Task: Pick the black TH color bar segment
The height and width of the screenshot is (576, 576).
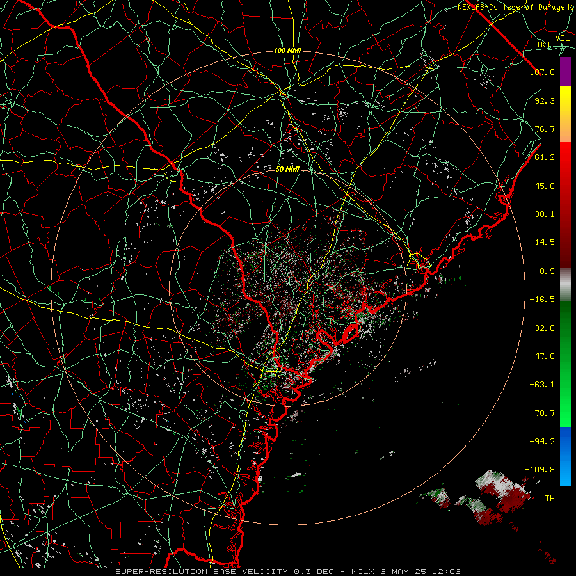Action: (x=565, y=499)
